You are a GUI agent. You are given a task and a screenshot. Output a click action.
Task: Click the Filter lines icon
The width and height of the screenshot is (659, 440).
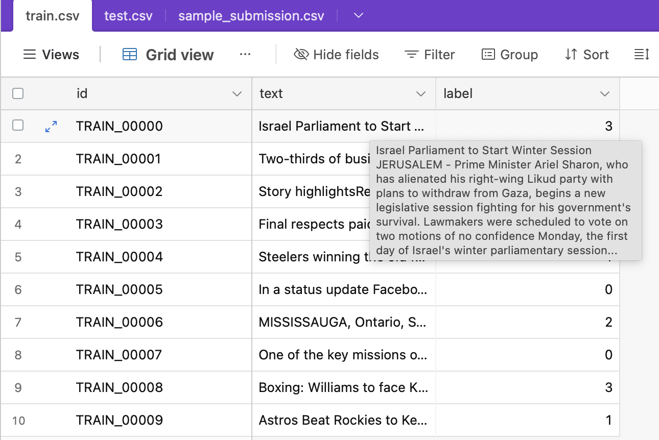pyautogui.click(x=411, y=55)
